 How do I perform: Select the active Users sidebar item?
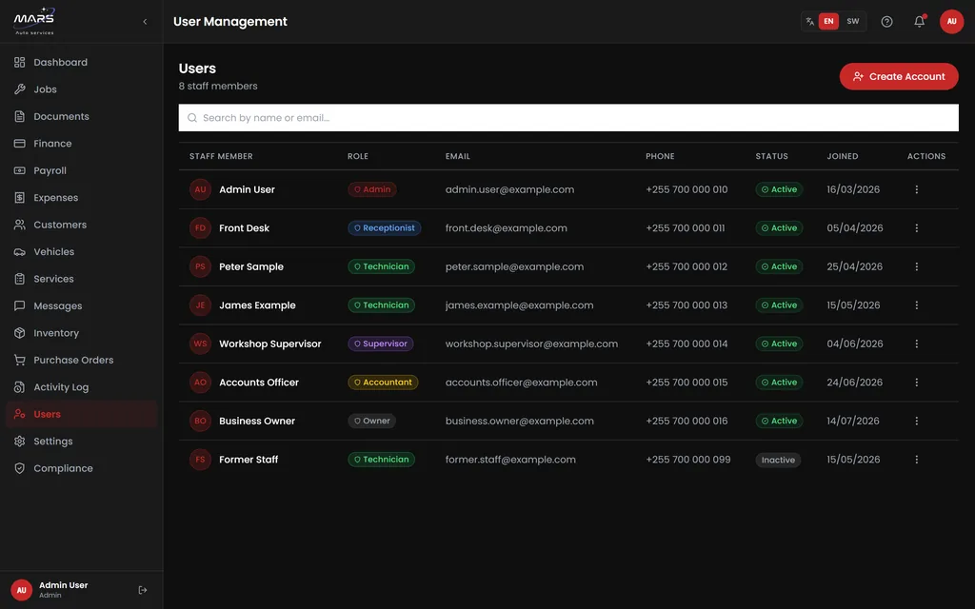pyautogui.click(x=82, y=415)
